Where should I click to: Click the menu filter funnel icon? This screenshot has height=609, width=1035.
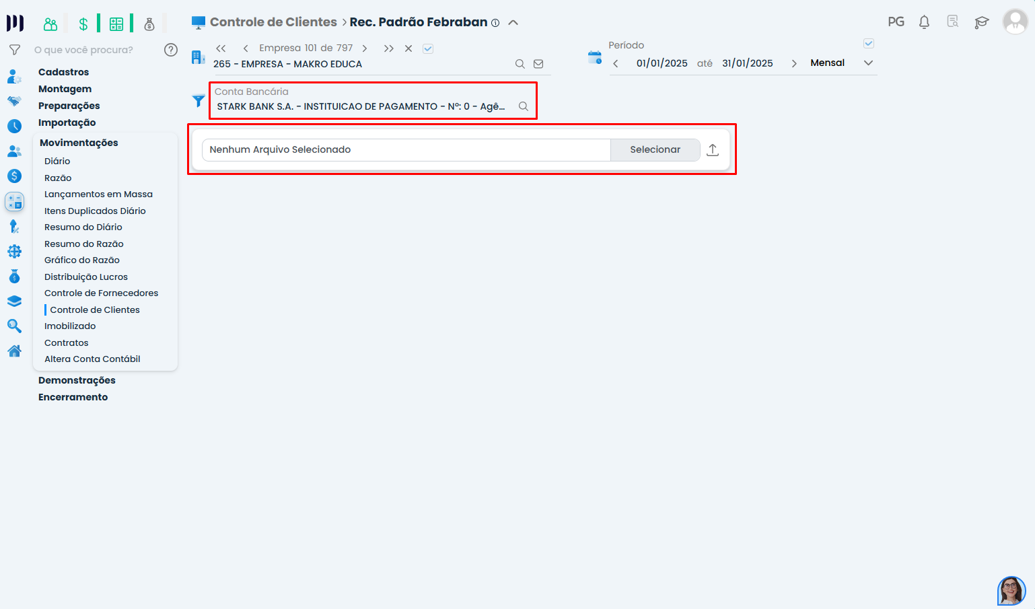coord(14,50)
